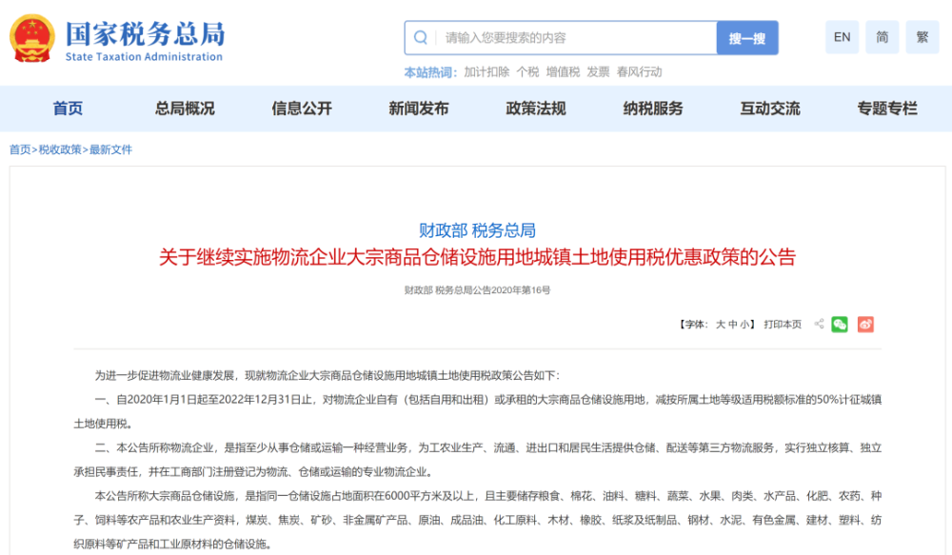Viewport: 952px width, 555px height.
Task: Click hot word 个税
Action: (x=527, y=72)
